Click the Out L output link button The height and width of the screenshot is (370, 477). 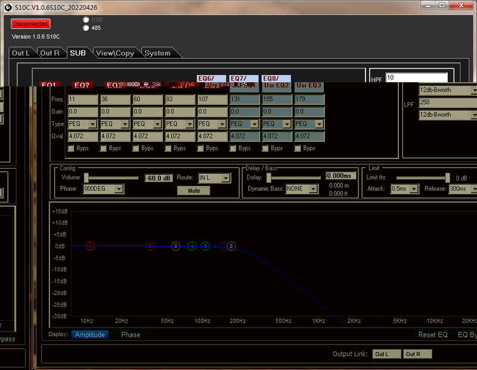click(387, 354)
